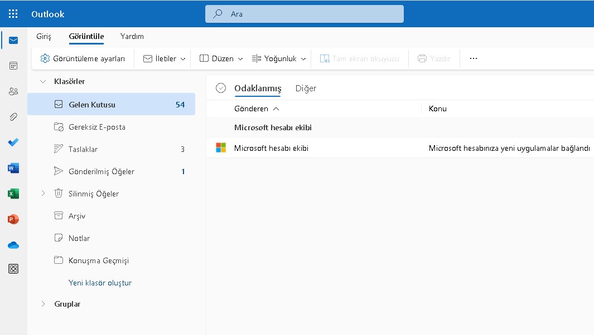Open PowerPoint from the sidebar

point(13,219)
